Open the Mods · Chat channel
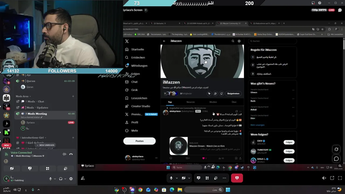 (x=45, y=102)
